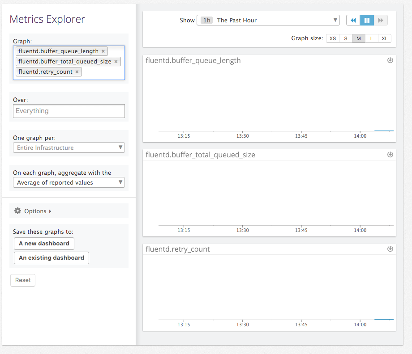The image size is (412, 354).
Task: Remove the fluentd.buffer_queue_length metric tag
Action: (x=103, y=51)
